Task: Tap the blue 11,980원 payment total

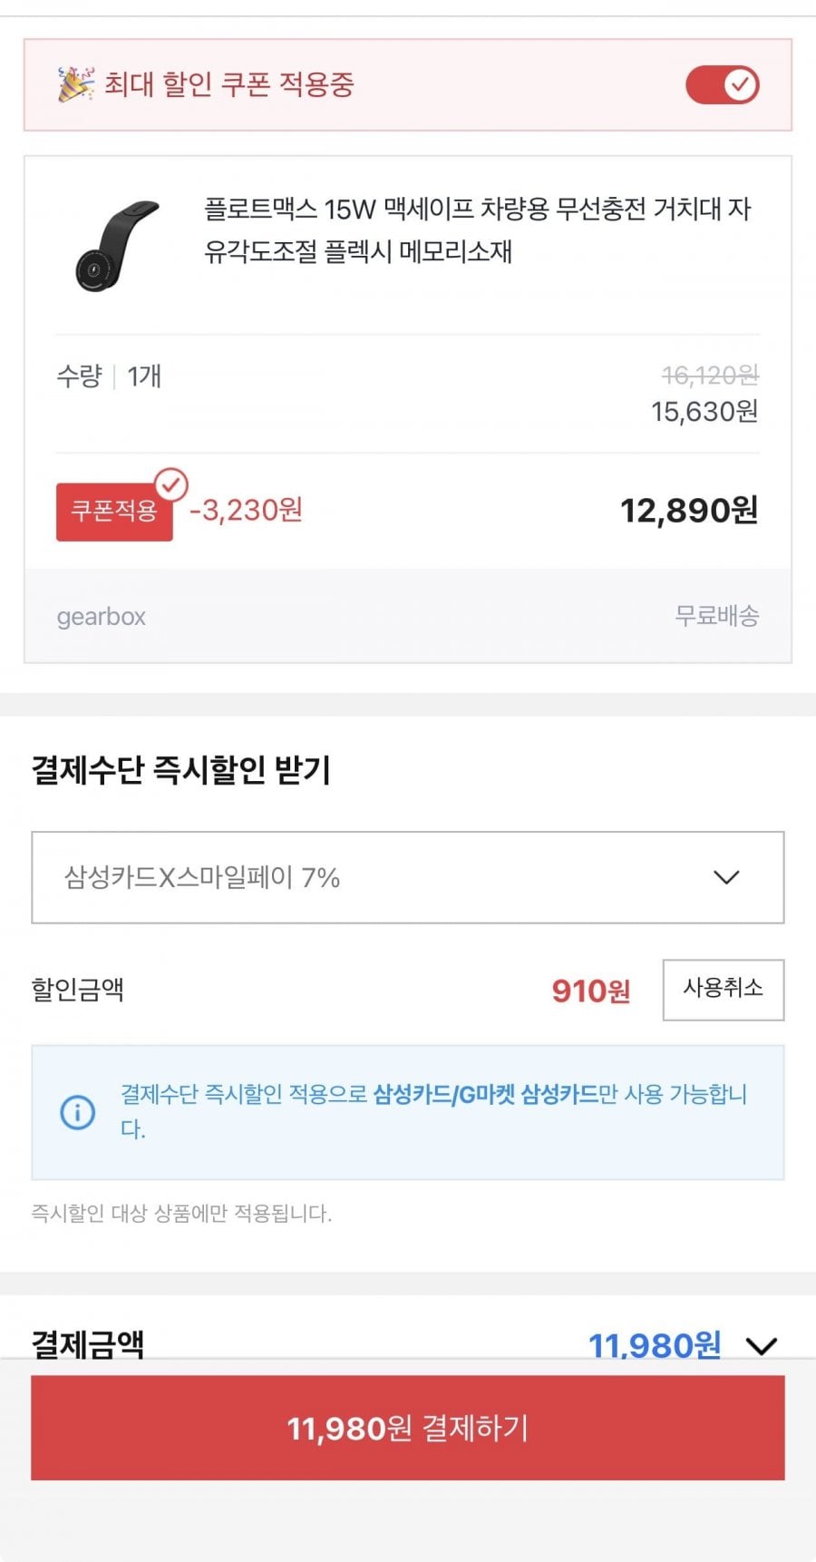Action: pyautogui.click(x=655, y=1345)
